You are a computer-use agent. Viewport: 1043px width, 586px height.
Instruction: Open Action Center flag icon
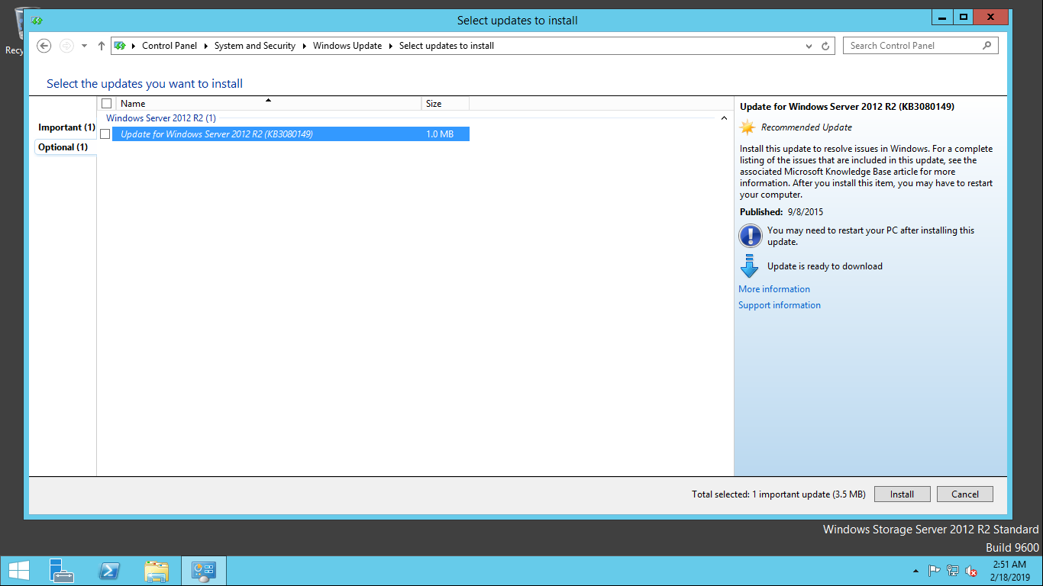(934, 571)
